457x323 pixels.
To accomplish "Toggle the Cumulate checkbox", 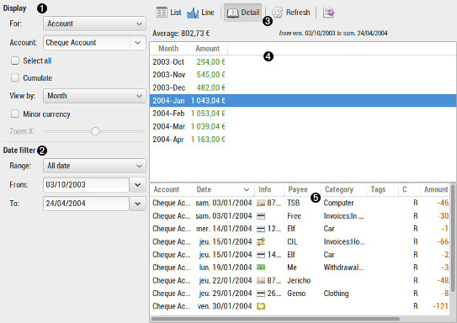I will click(15, 77).
